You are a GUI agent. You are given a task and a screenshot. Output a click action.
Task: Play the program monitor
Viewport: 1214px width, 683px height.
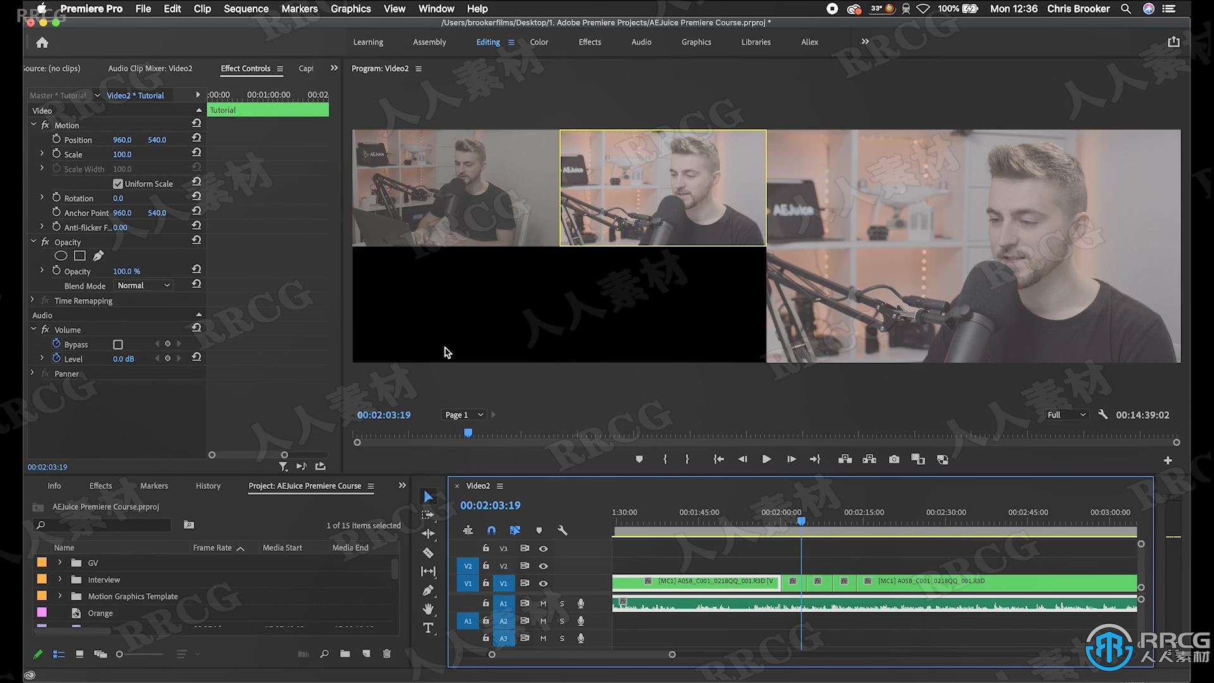(766, 460)
